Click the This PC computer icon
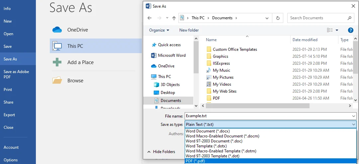Screen dimensions: 359x164 (x=57, y=46)
